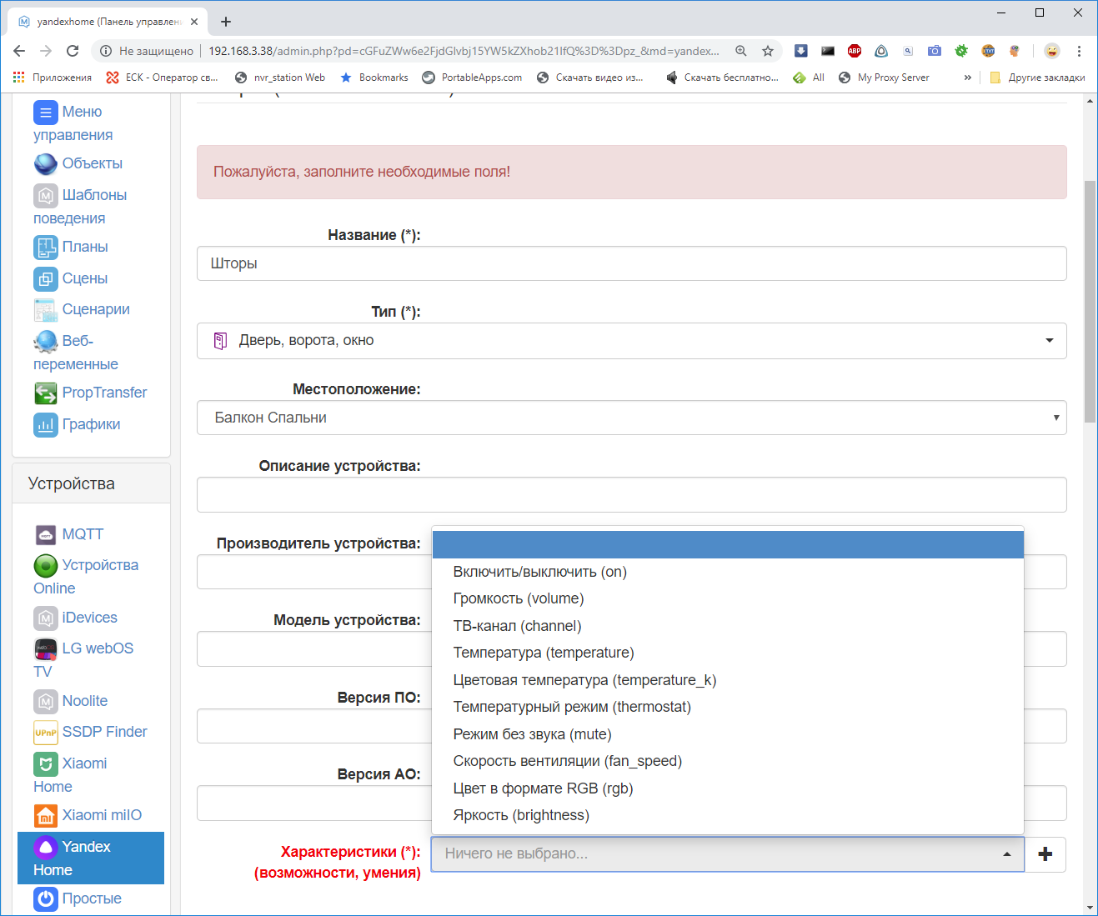The image size is (1098, 916).
Task: Click the AdBlock Plus extension icon
Action: tap(855, 51)
